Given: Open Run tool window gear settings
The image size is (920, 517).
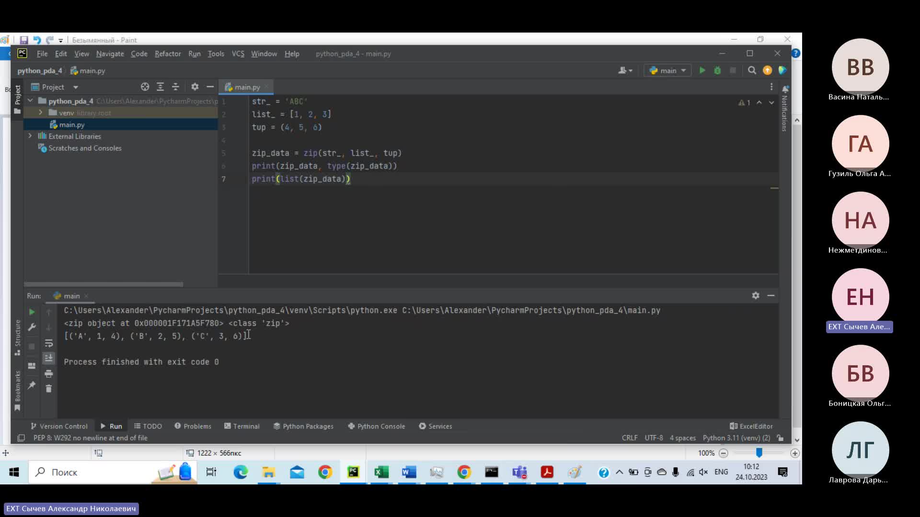Looking at the screenshot, I should point(756,295).
